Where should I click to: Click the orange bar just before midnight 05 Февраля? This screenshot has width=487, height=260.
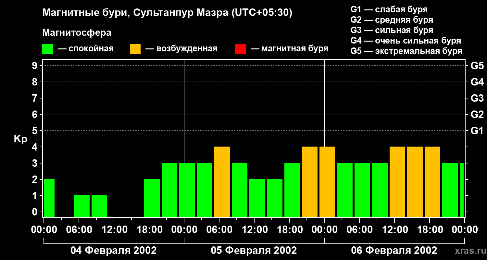click(x=310, y=182)
